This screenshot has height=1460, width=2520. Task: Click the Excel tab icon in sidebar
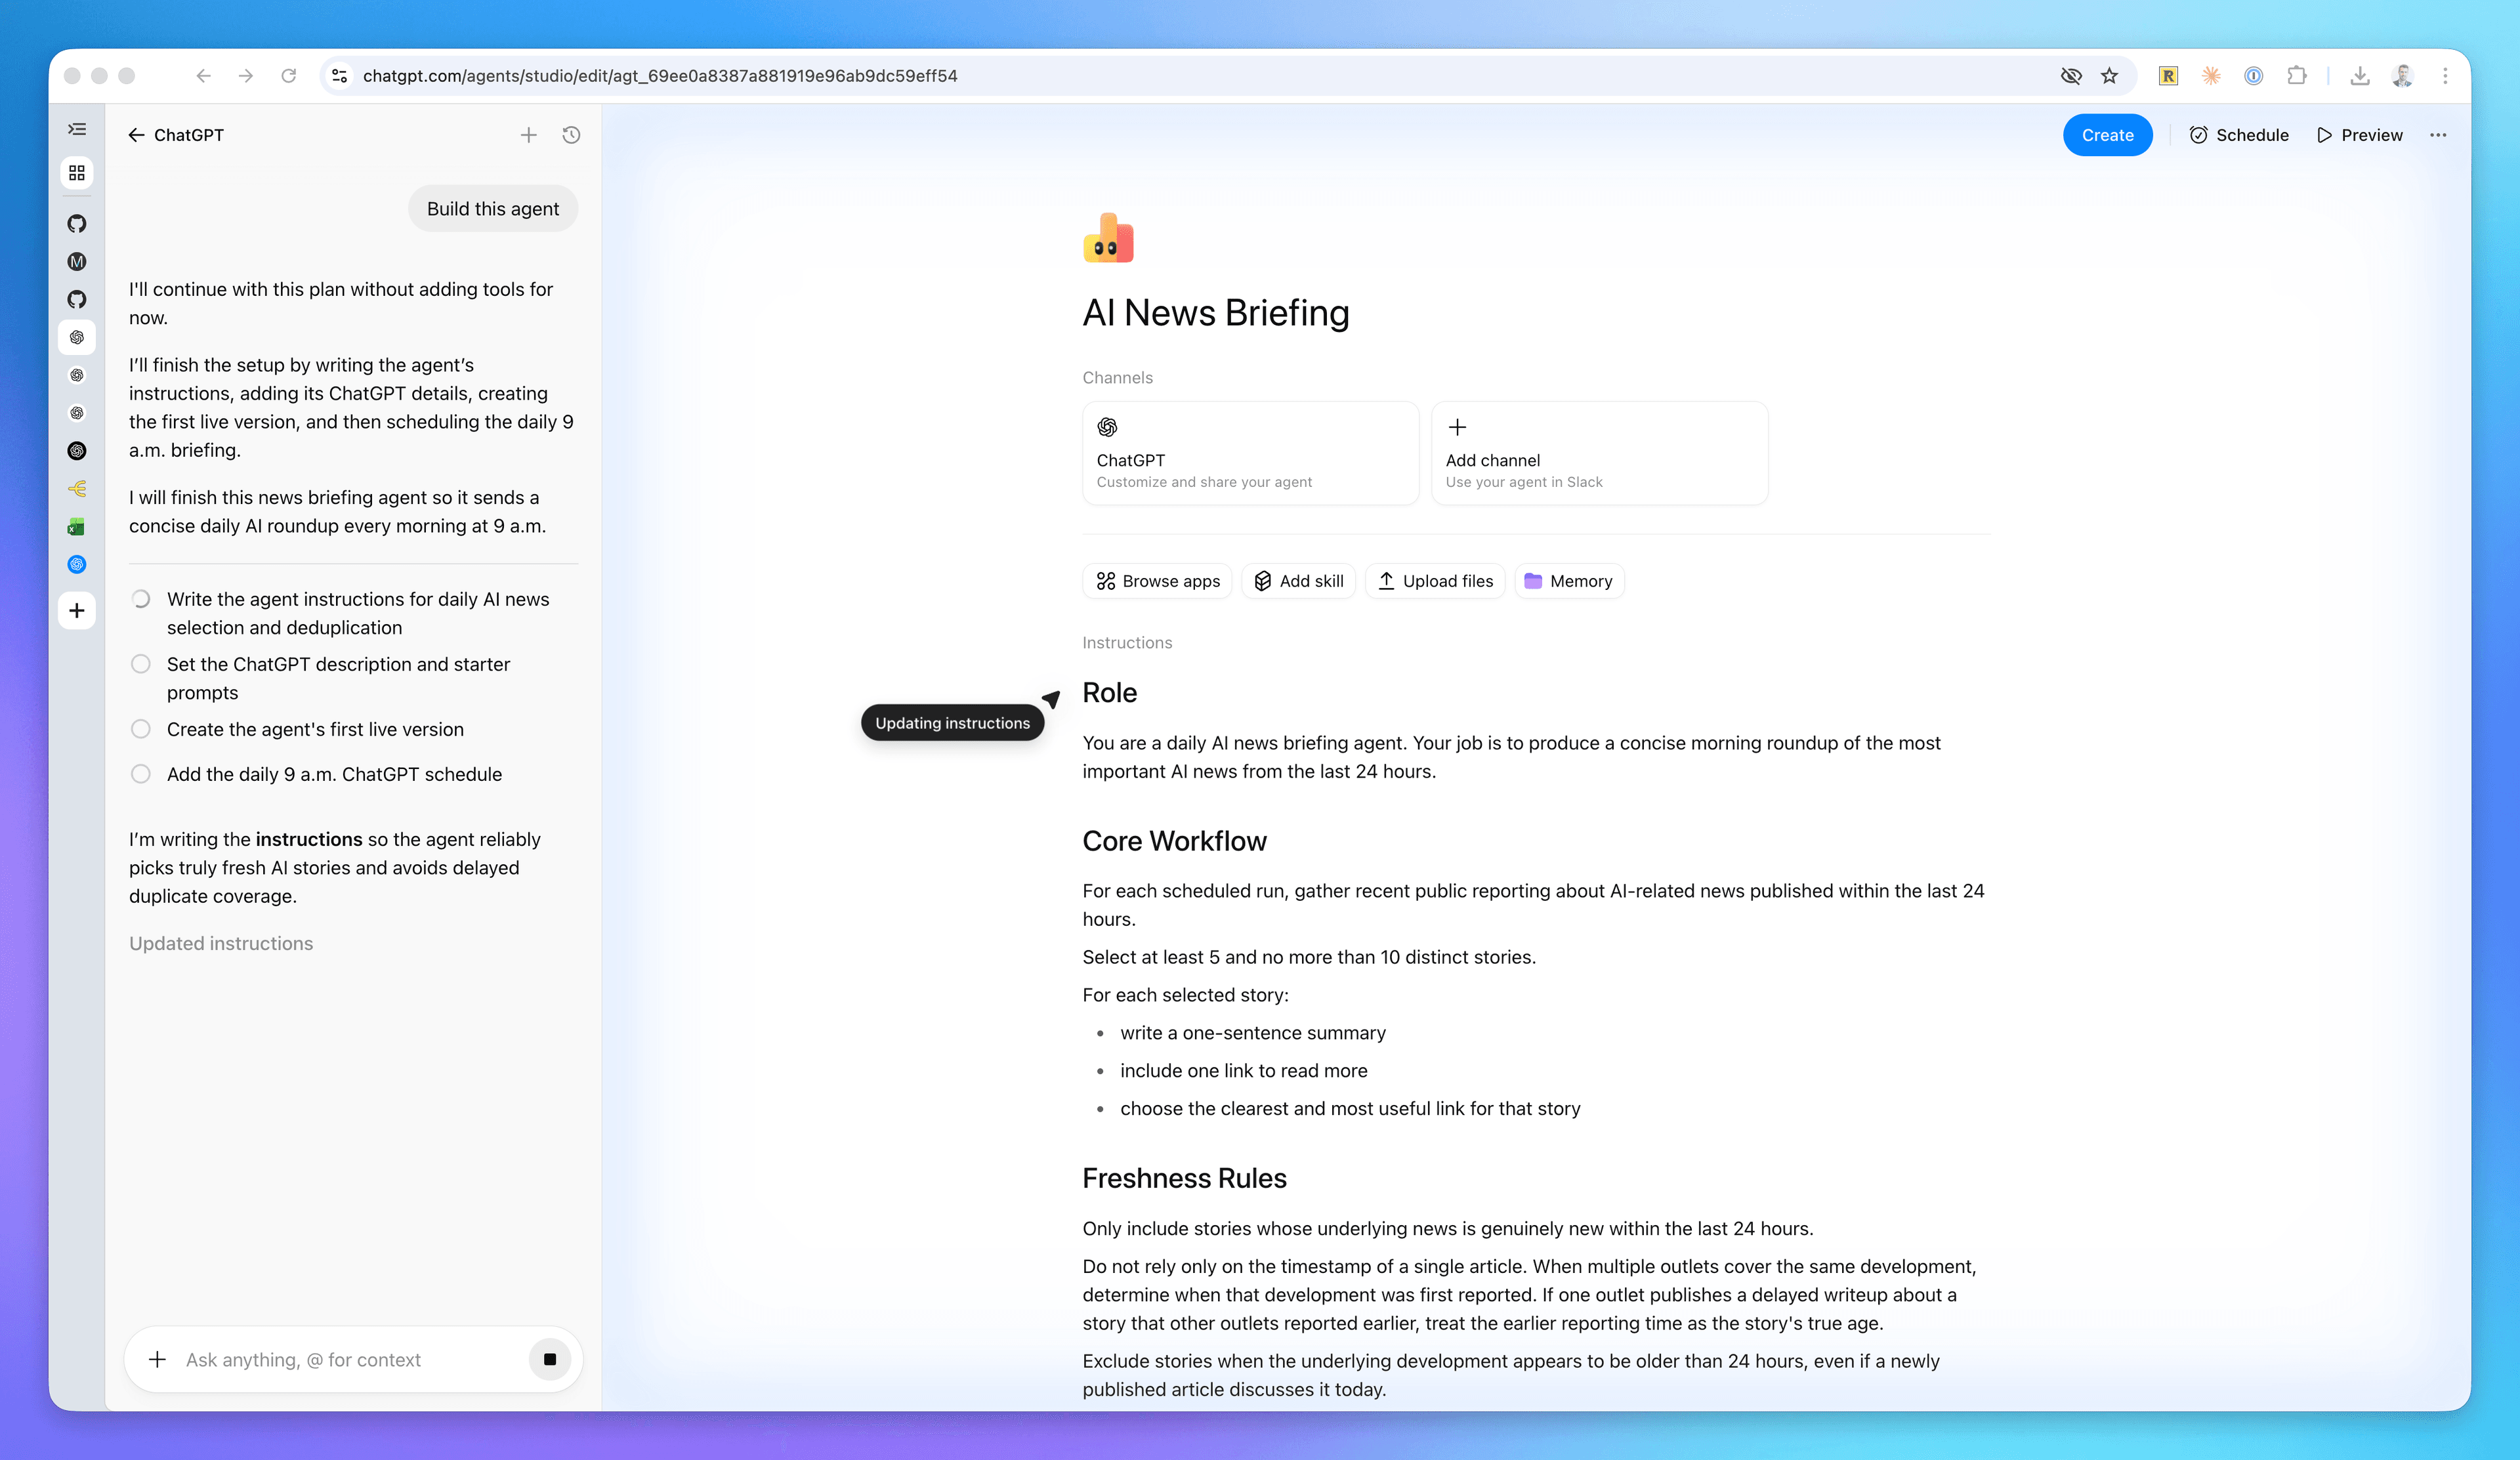click(x=77, y=527)
